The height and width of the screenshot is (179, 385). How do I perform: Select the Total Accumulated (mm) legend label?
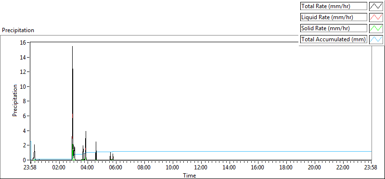[334, 39]
